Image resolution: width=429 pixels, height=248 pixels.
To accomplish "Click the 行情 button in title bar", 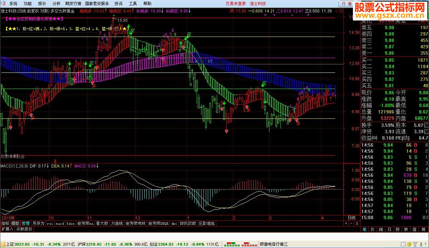I will coord(347,4).
